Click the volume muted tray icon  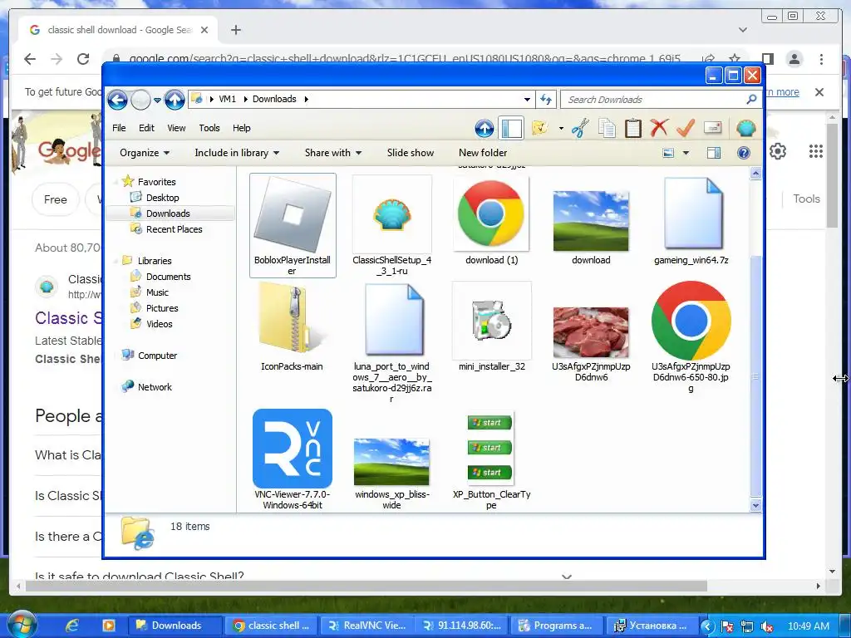coord(767,626)
